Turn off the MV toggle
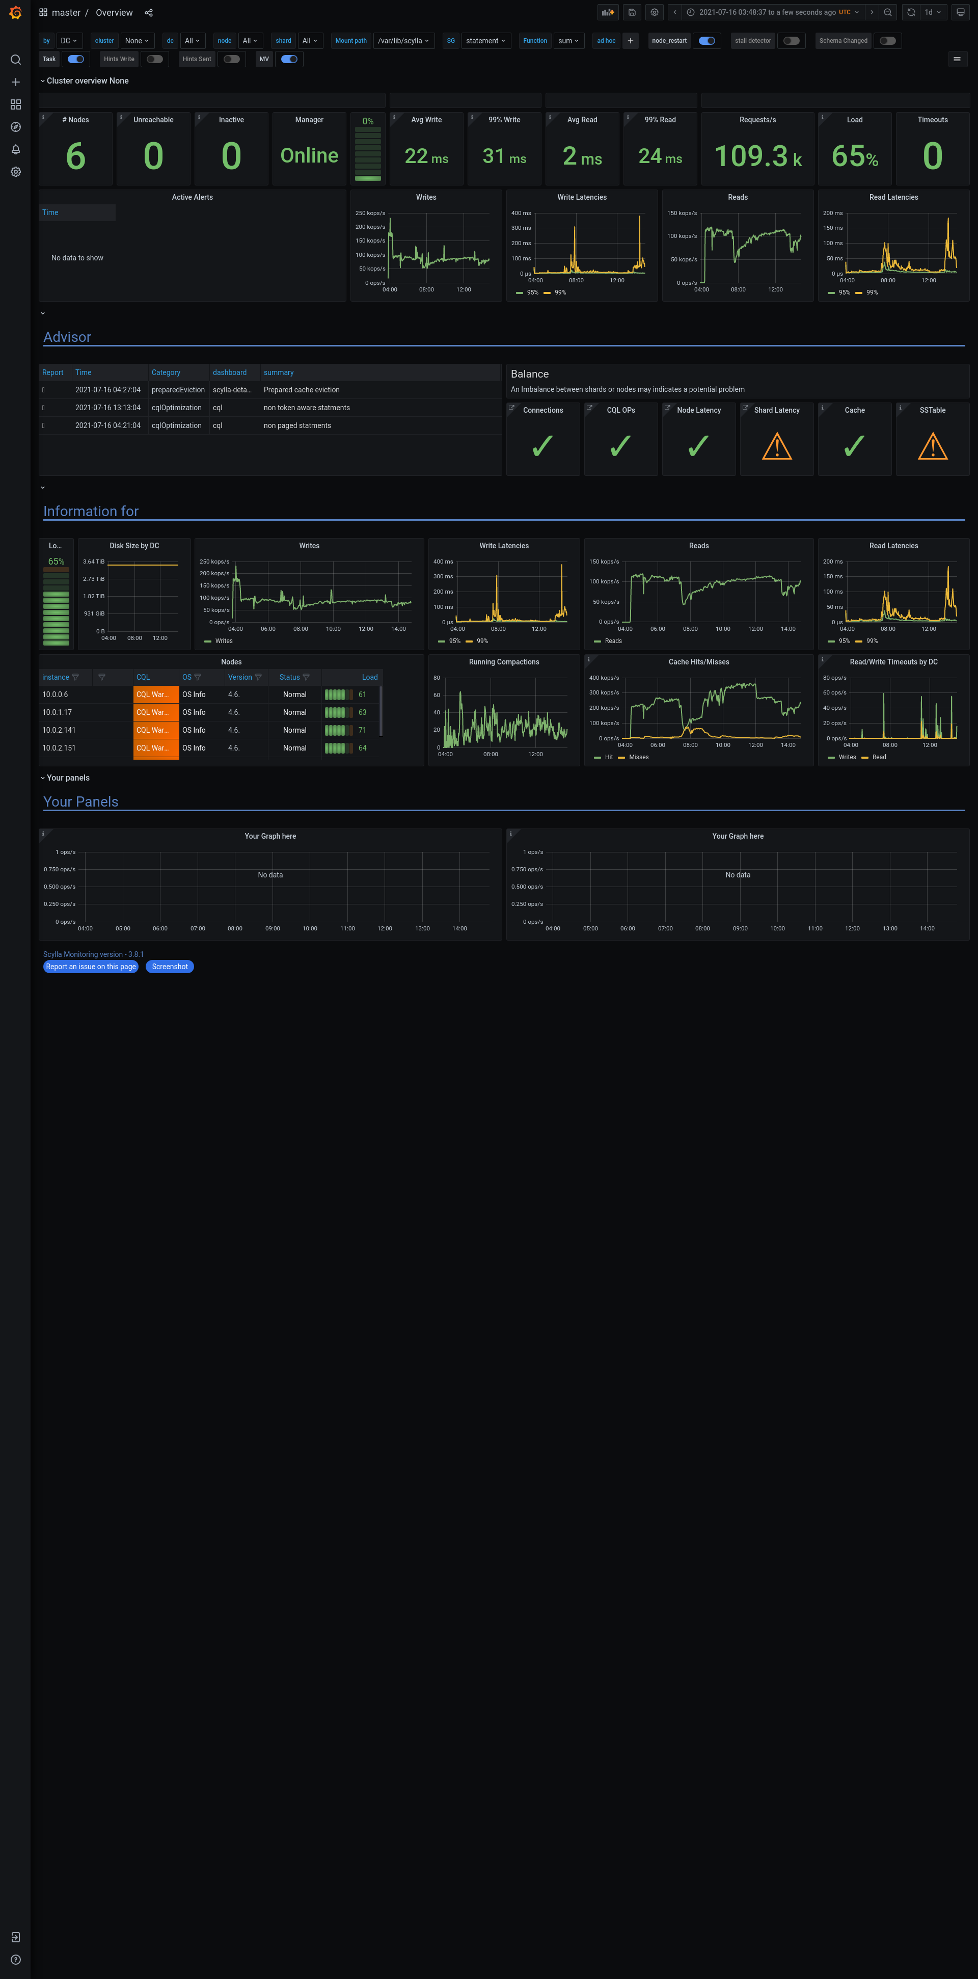 point(289,59)
